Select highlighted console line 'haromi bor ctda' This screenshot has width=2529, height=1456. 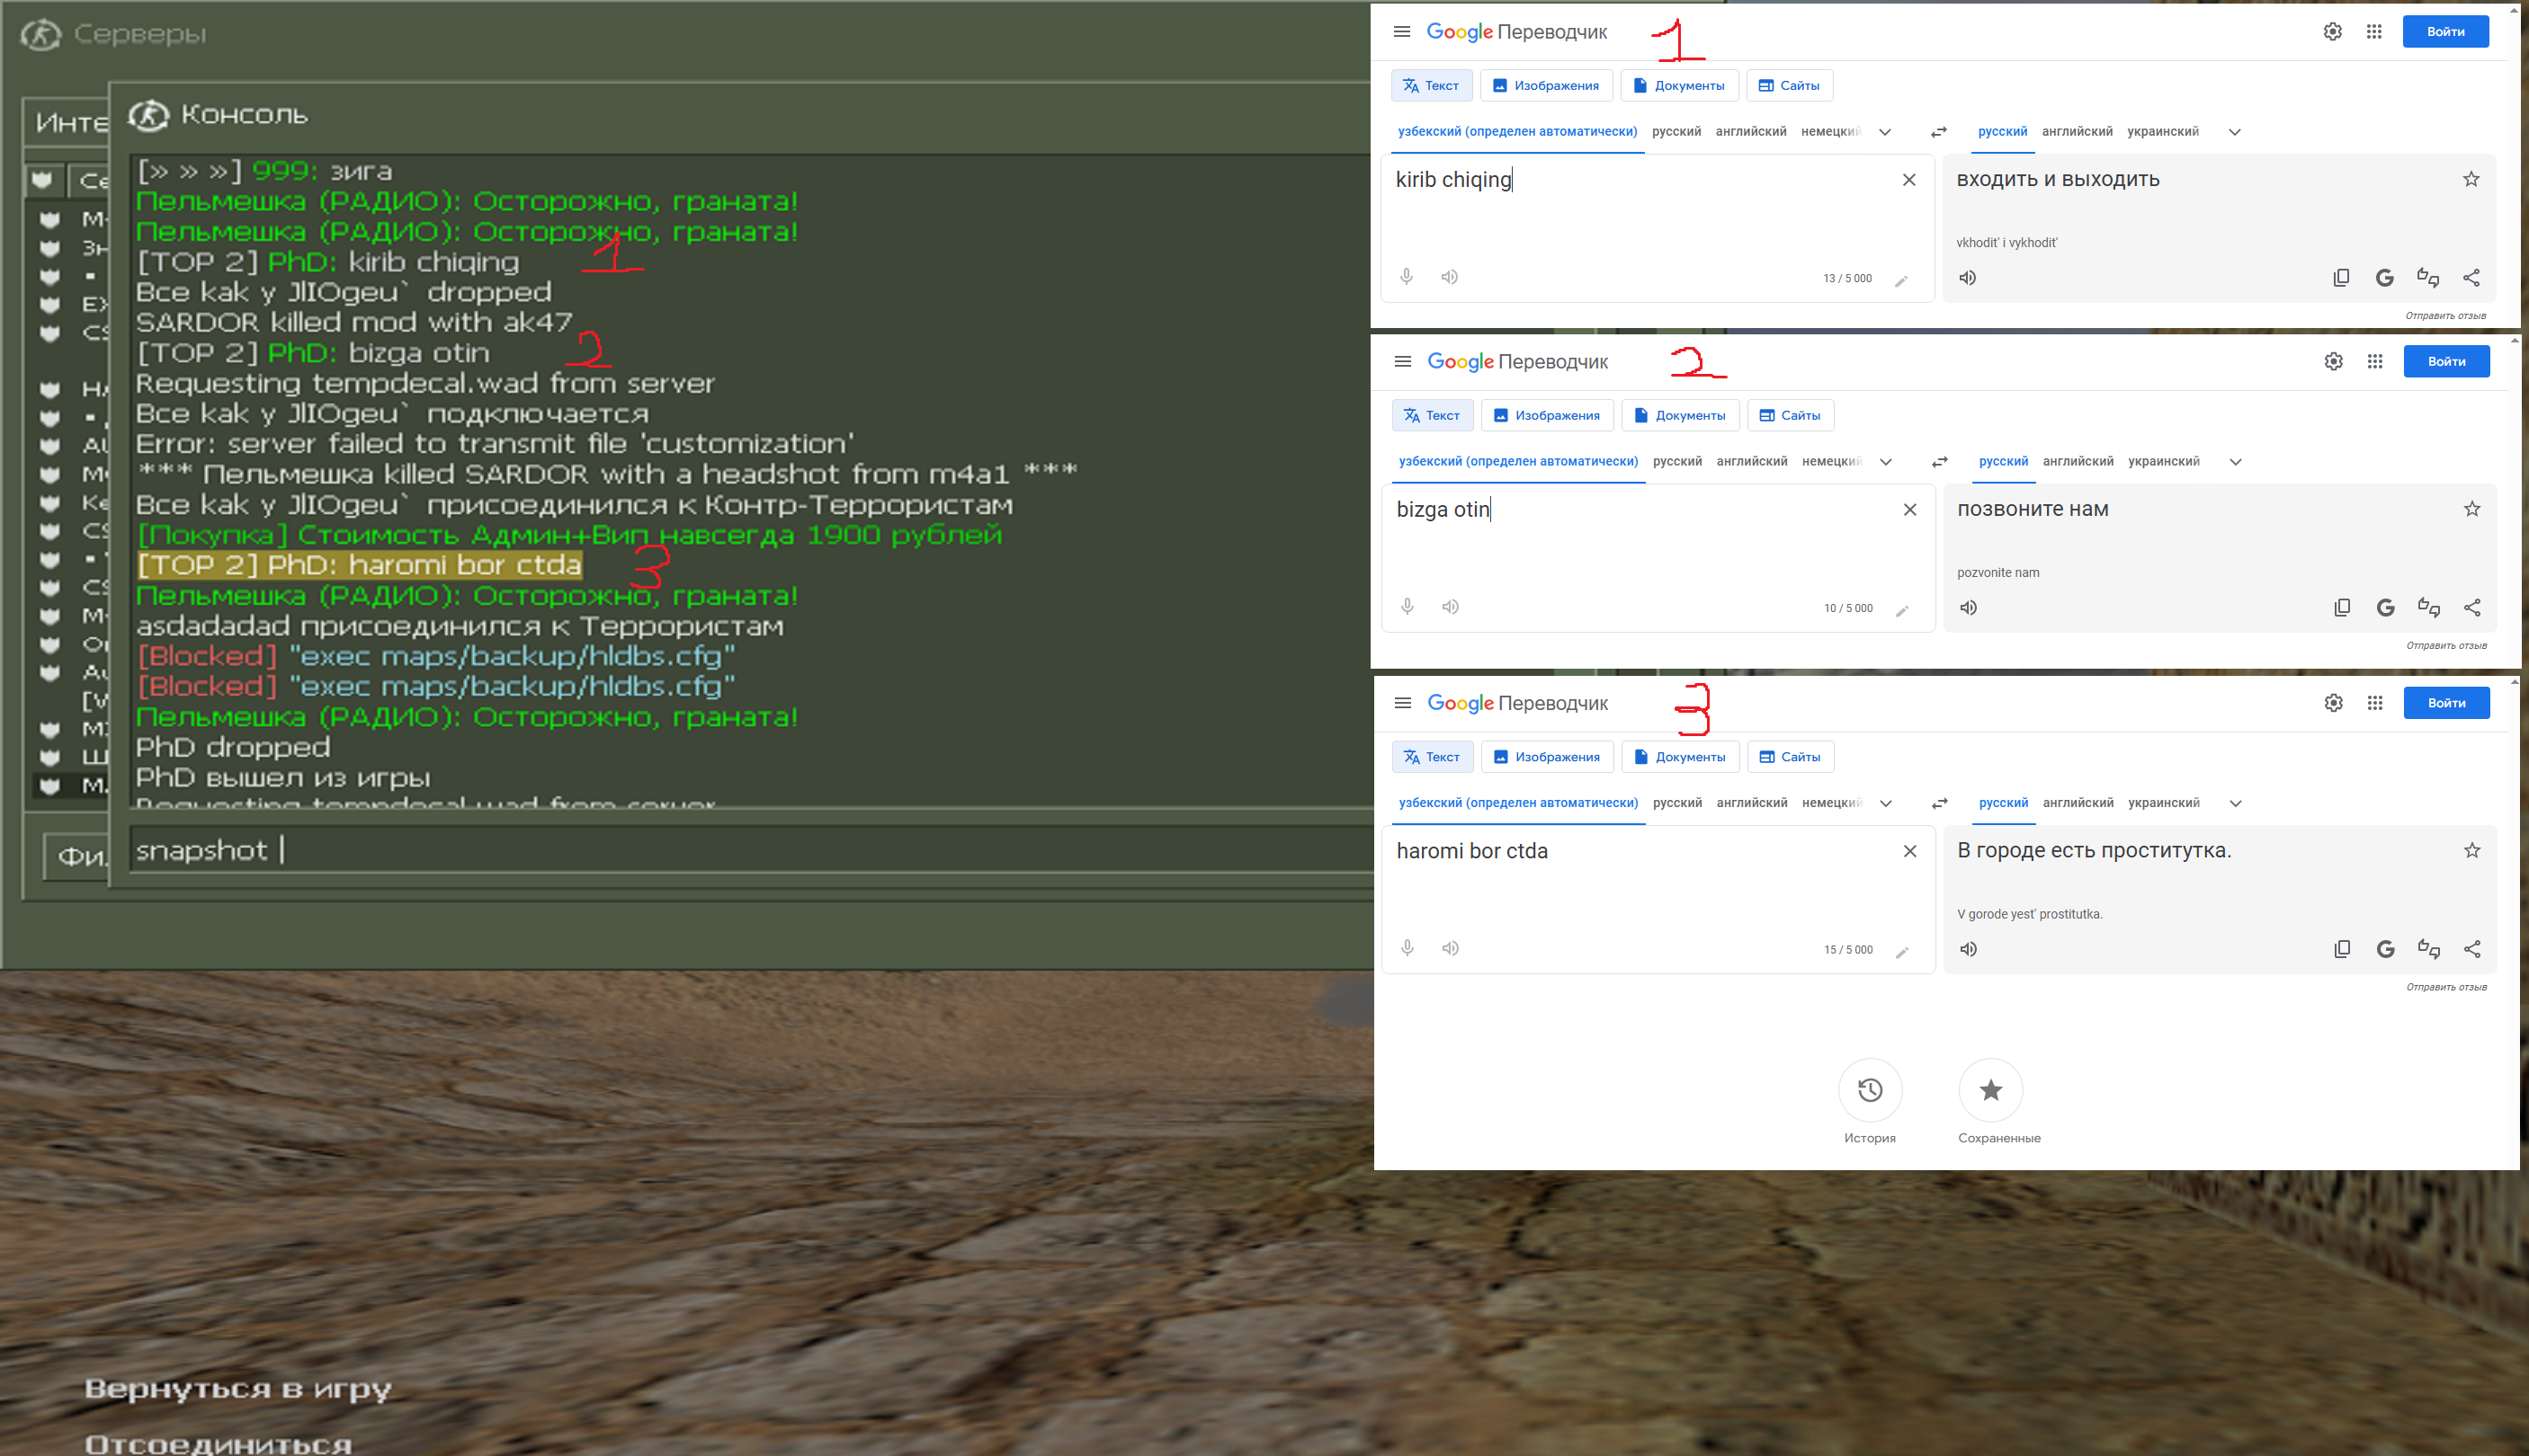359,565
